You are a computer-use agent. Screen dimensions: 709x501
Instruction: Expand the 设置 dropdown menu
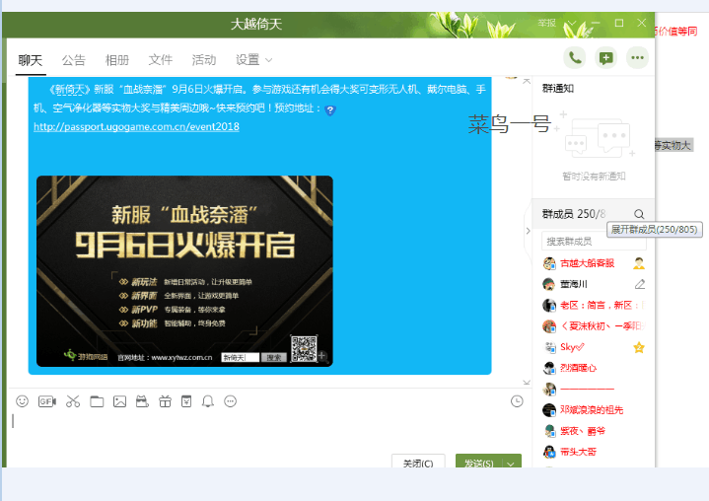pos(254,60)
